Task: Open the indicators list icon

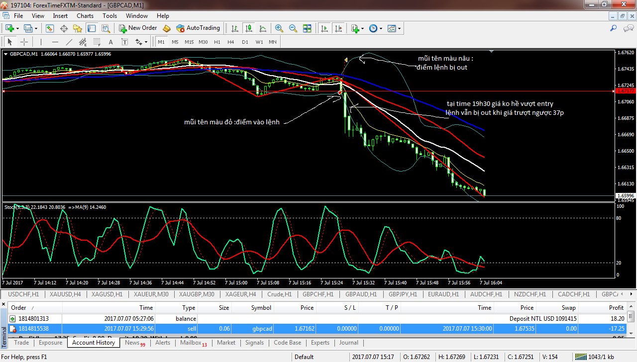Action: 355,28
